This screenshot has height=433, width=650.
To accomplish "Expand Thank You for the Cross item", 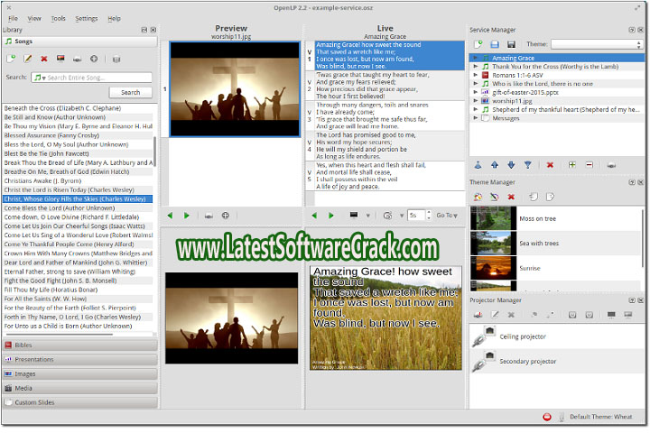I will (476, 66).
